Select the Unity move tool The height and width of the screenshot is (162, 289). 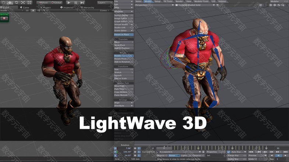10,3
